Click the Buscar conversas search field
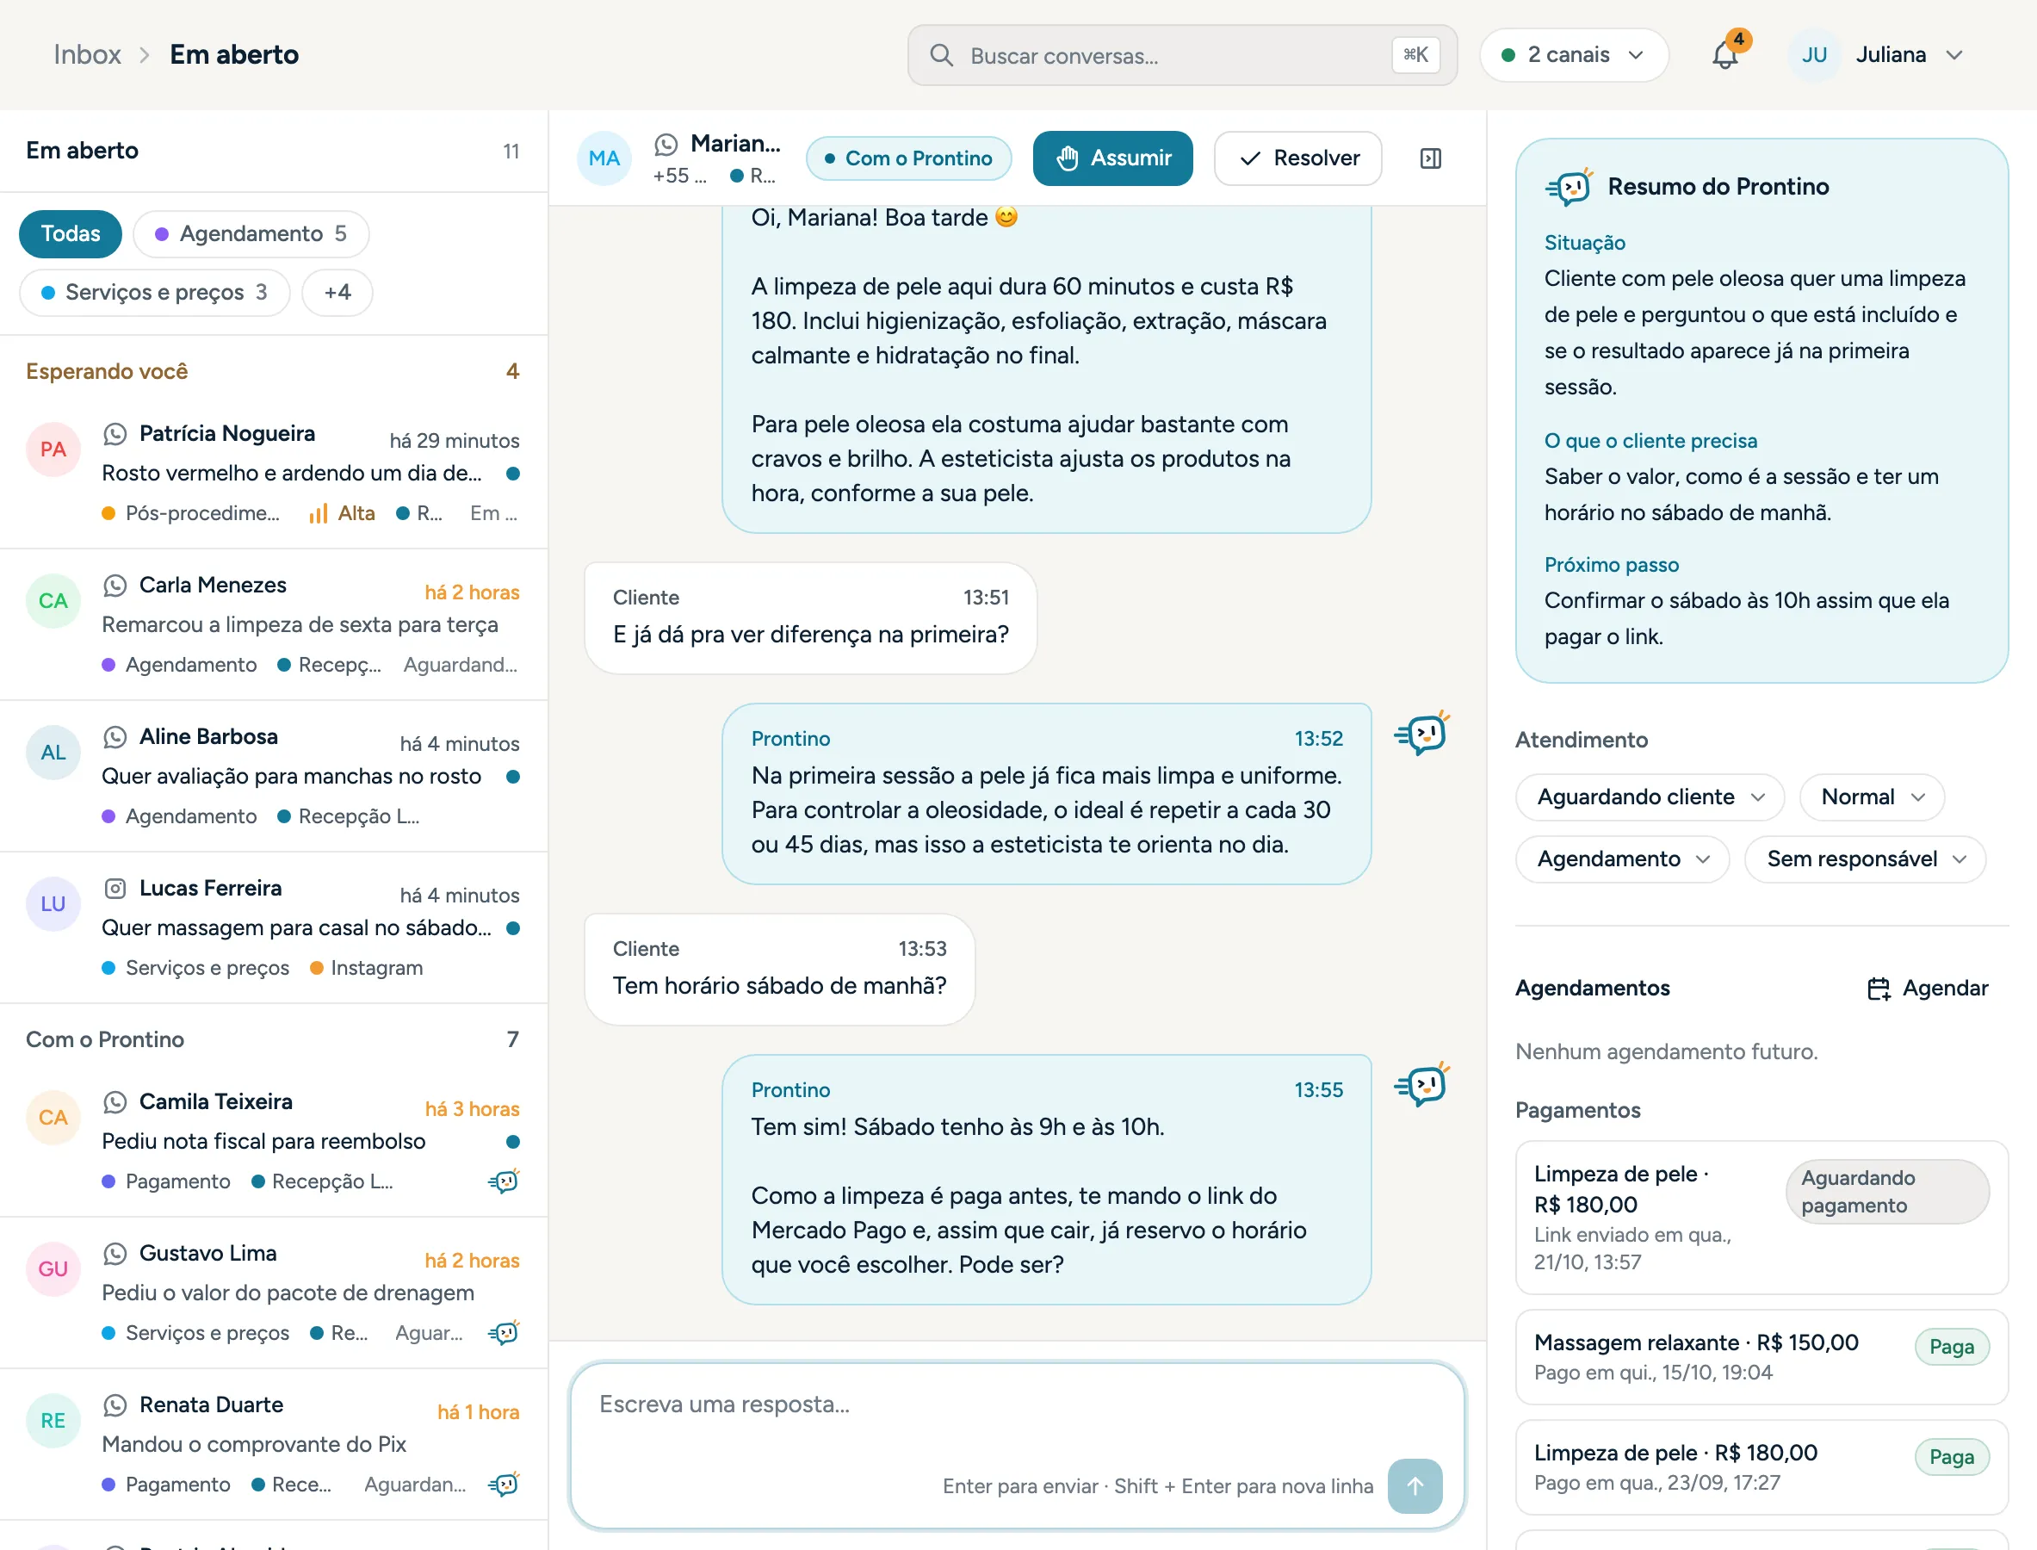 (x=1182, y=55)
